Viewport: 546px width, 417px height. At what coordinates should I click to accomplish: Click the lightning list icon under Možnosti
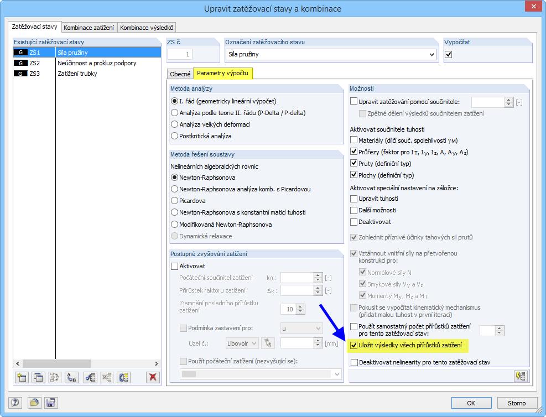click(521, 376)
